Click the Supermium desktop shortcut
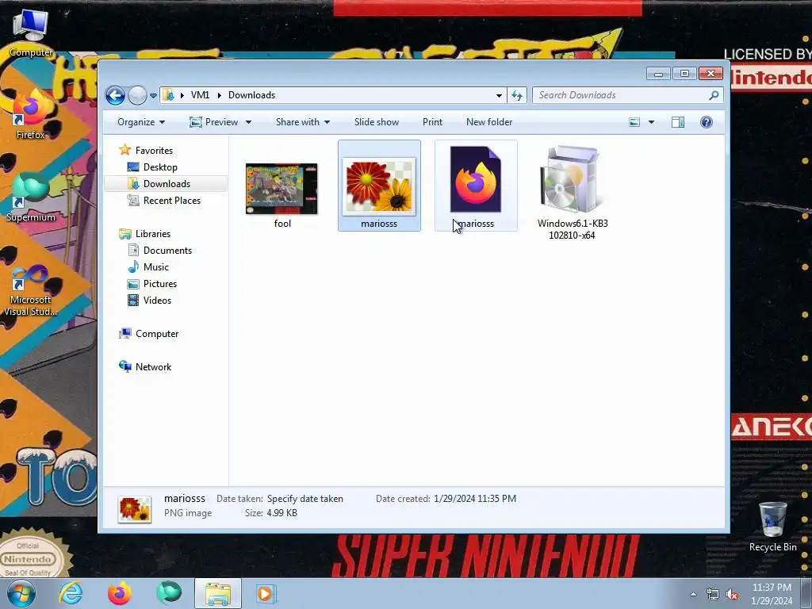Viewport: 812px width, 609px height. point(31,197)
